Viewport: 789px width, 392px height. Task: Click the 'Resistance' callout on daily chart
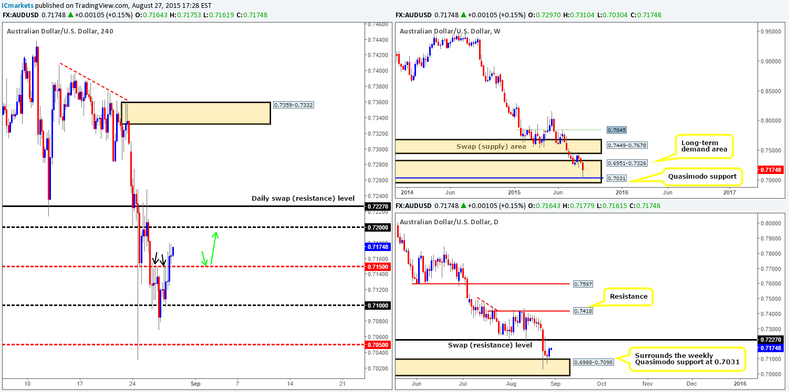point(629,296)
